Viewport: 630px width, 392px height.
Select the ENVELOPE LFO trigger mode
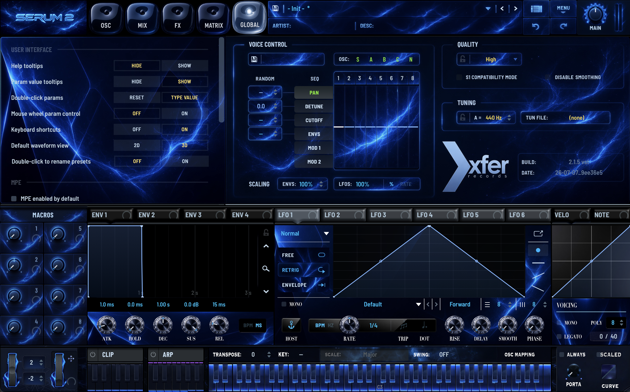(x=303, y=285)
